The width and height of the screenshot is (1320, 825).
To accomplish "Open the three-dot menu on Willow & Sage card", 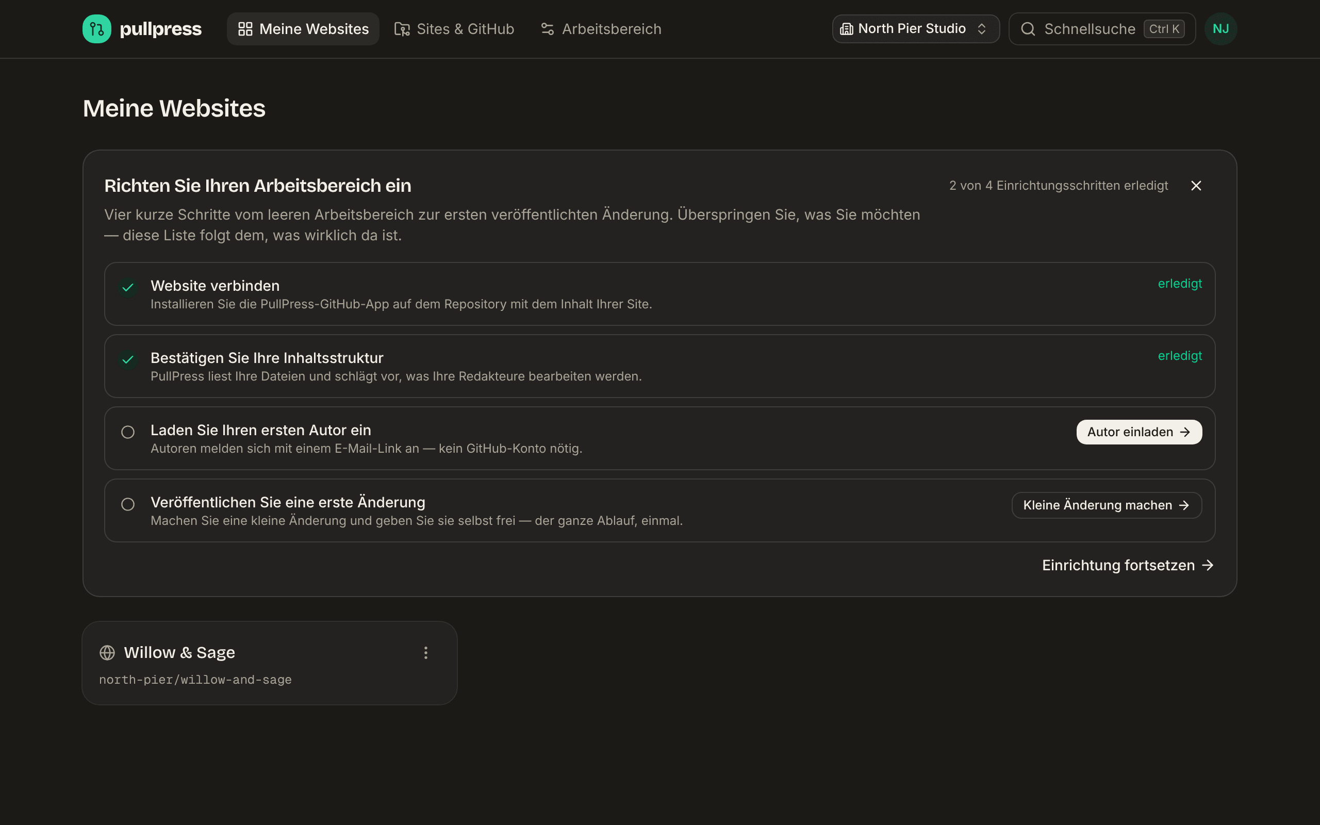I will click(426, 653).
